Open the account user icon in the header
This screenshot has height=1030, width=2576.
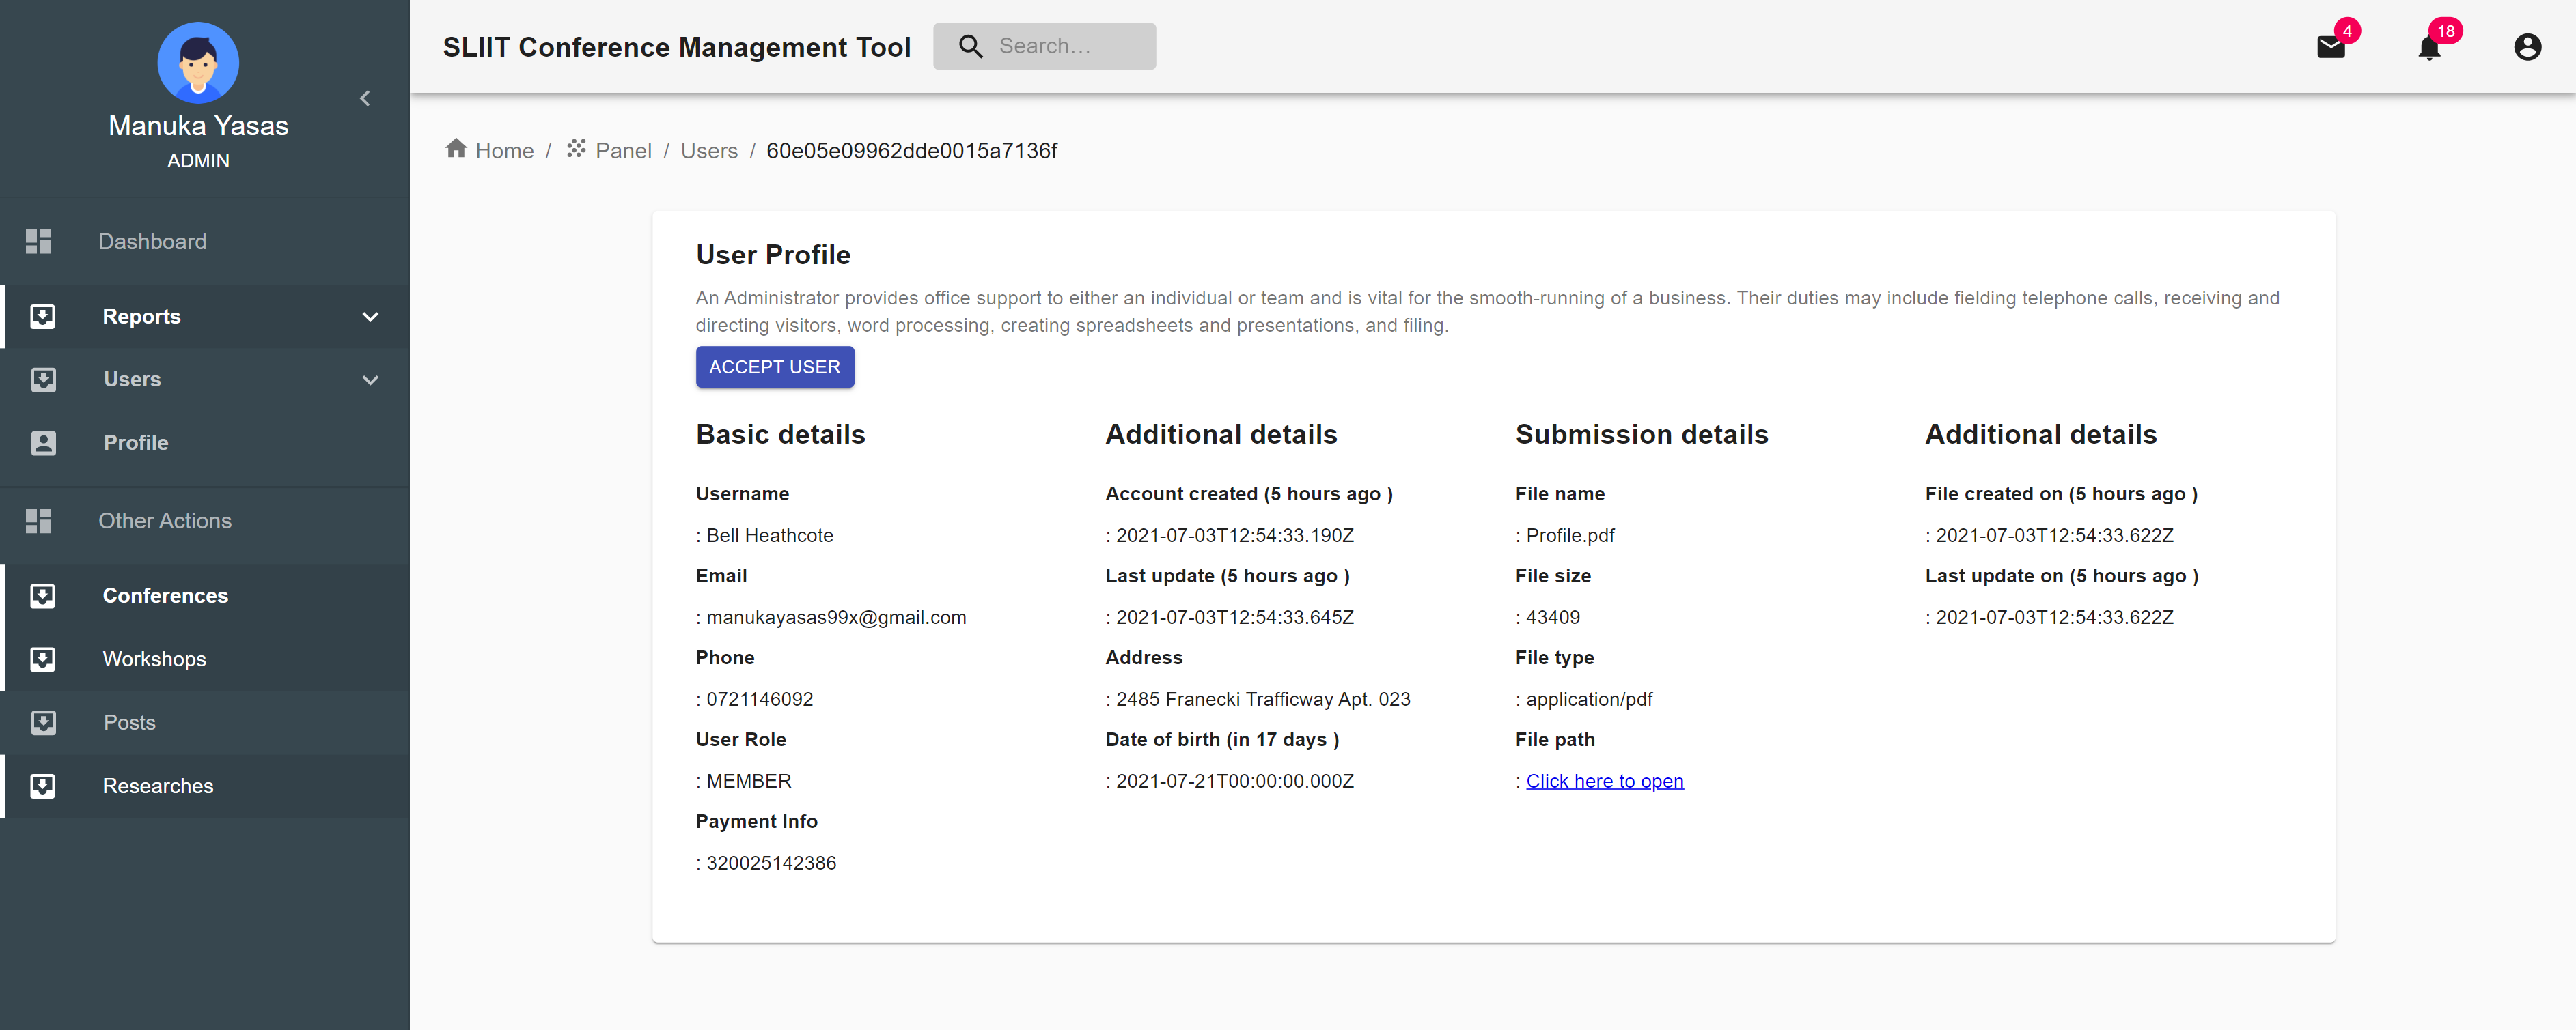point(2527,47)
